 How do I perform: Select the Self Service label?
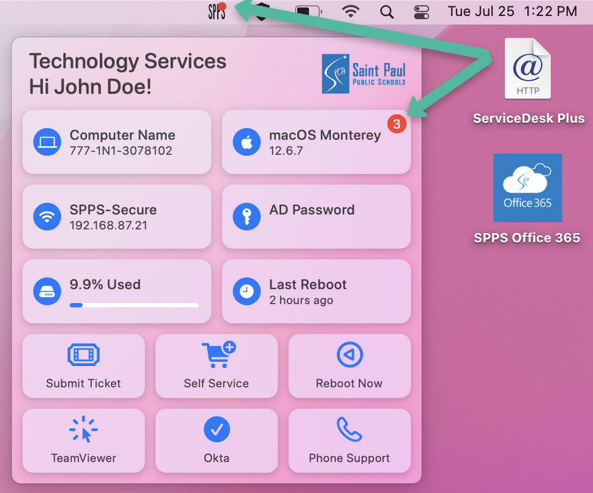click(216, 384)
